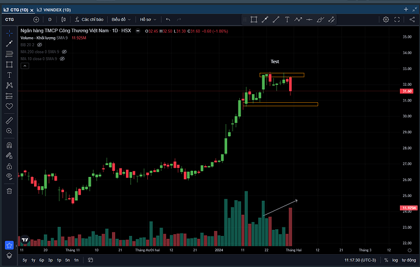Set time range to 1y
This screenshot has height=267, width=420.
coord(33,260)
